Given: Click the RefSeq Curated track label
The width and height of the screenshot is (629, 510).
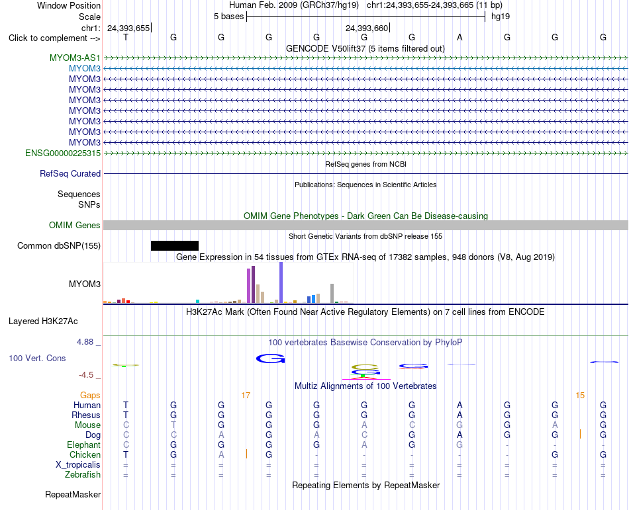Looking at the screenshot, I should tap(70, 173).
